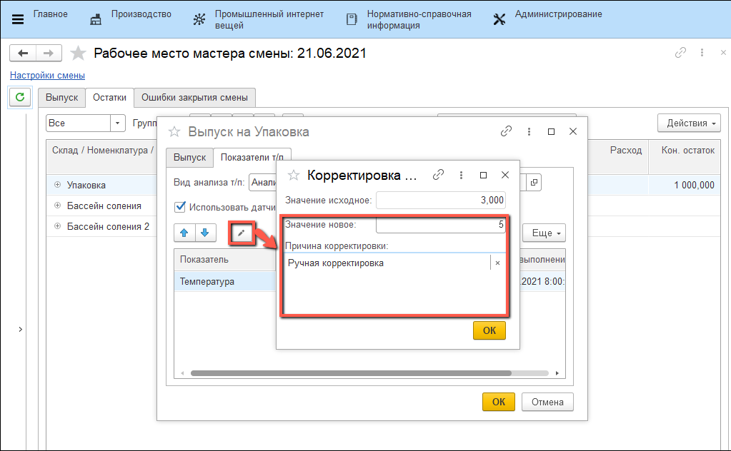731x451 pixels.
Task: Open the Действия dropdown menu
Action: point(689,123)
